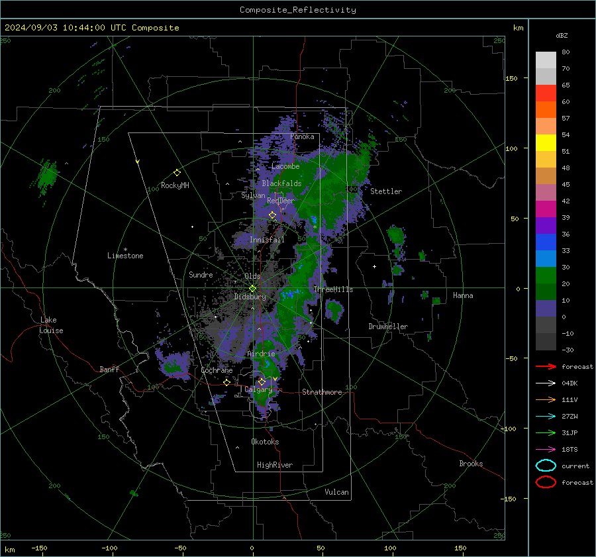Click the orange 111V arrow icon
This screenshot has width=596, height=557.
pyautogui.click(x=546, y=399)
